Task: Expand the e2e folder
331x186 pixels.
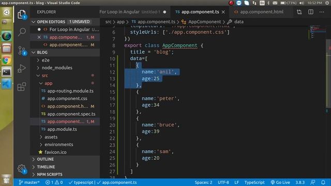Action: coord(65,60)
